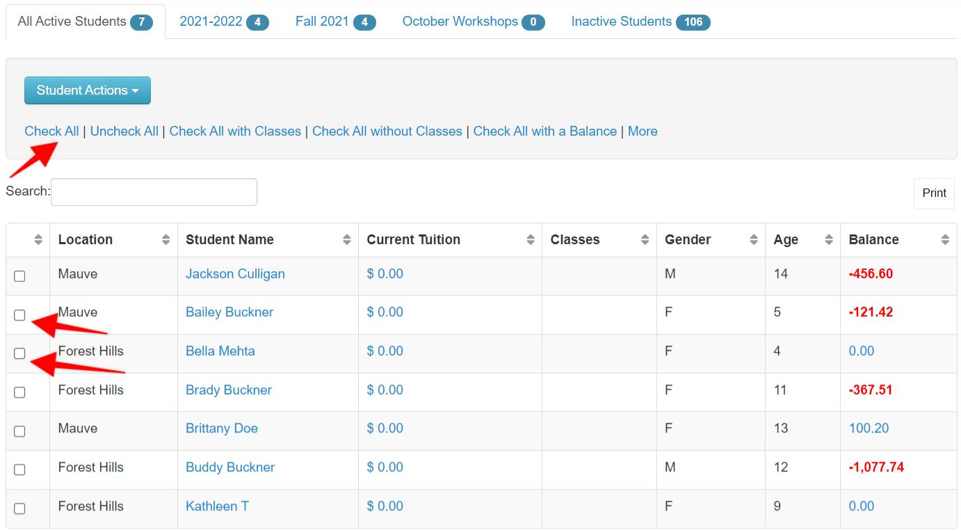
Task: Click Kathleen T's $ 0.00 tuition link
Action: 385,506
